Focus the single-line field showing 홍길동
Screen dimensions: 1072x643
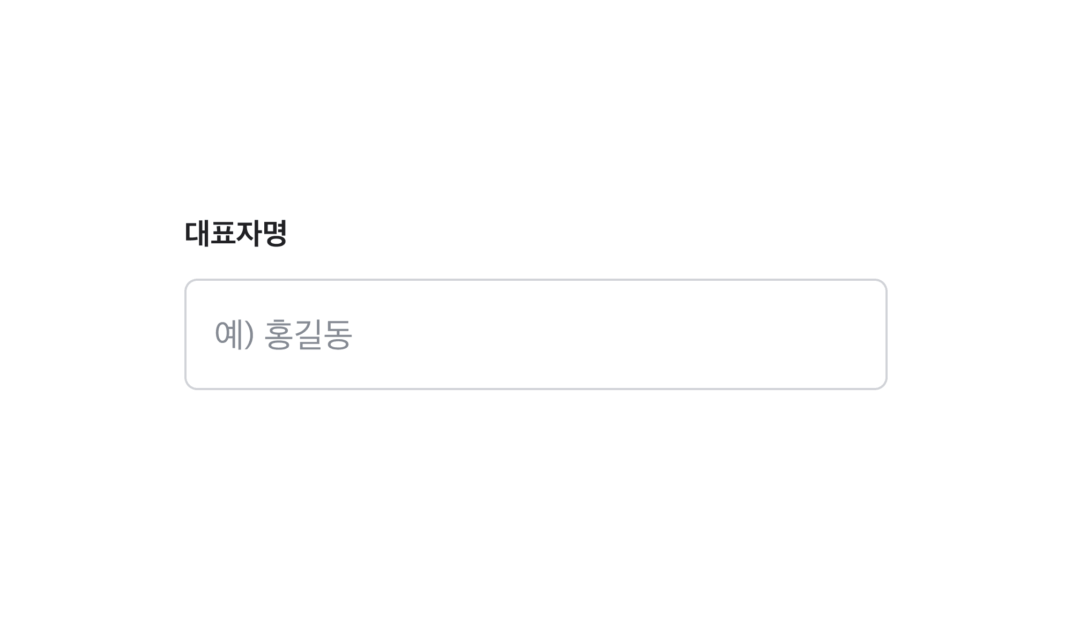[x=536, y=334]
